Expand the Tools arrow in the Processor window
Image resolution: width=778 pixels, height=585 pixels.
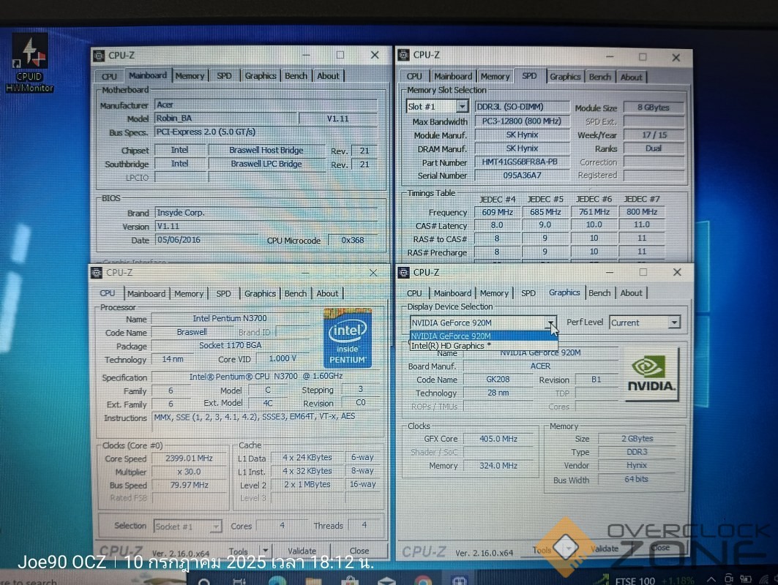(266, 551)
